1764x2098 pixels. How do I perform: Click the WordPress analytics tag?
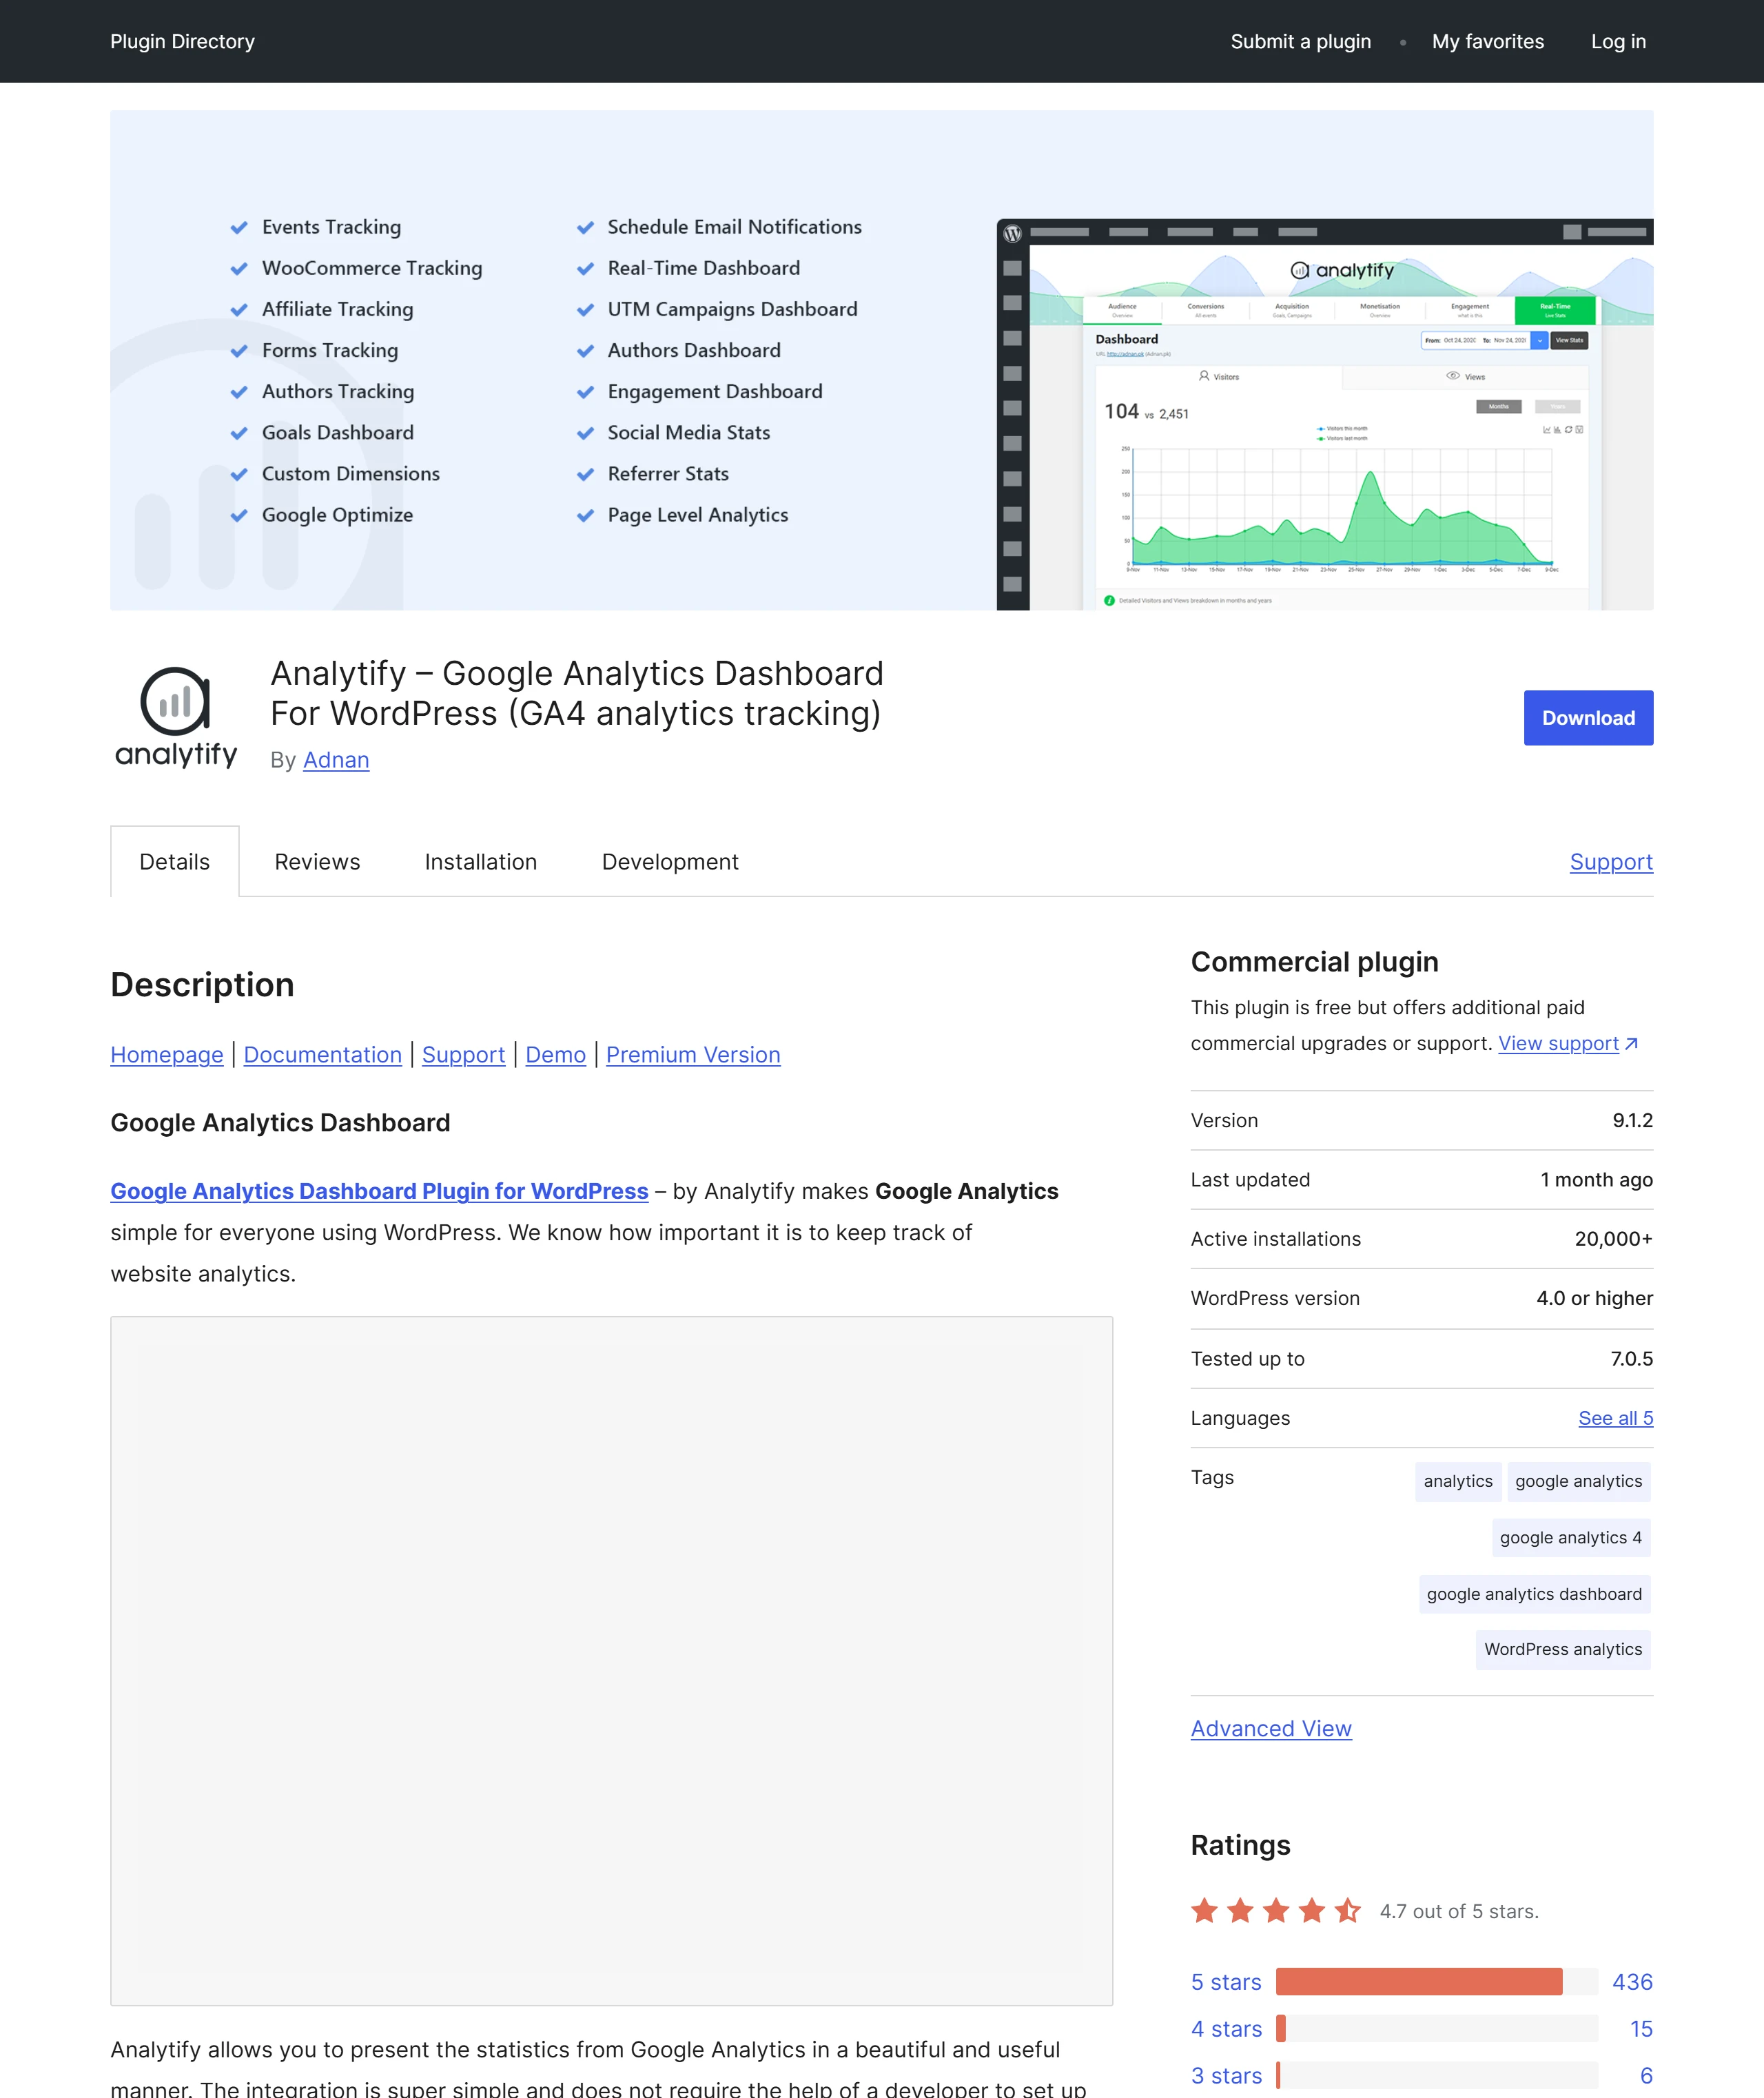[1562, 1649]
